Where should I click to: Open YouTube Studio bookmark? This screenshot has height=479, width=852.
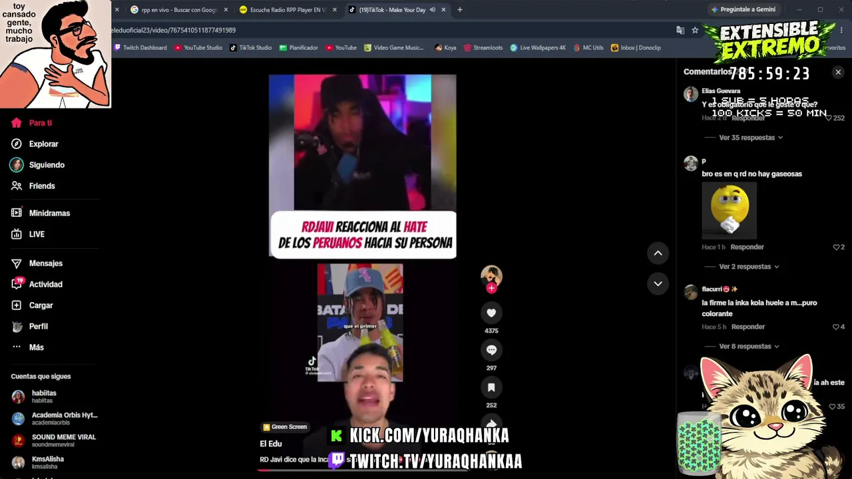point(198,48)
